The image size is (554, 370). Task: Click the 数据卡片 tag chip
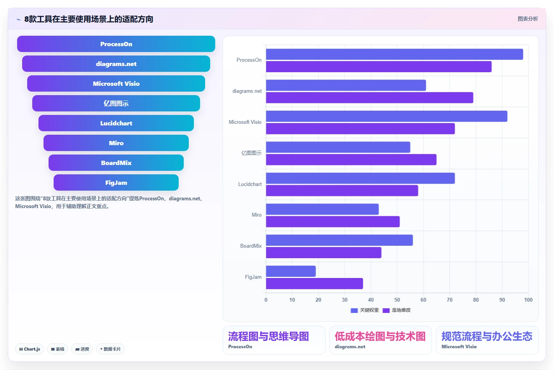(x=110, y=349)
